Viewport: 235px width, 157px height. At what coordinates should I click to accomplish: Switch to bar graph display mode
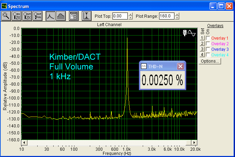(x=61, y=16)
